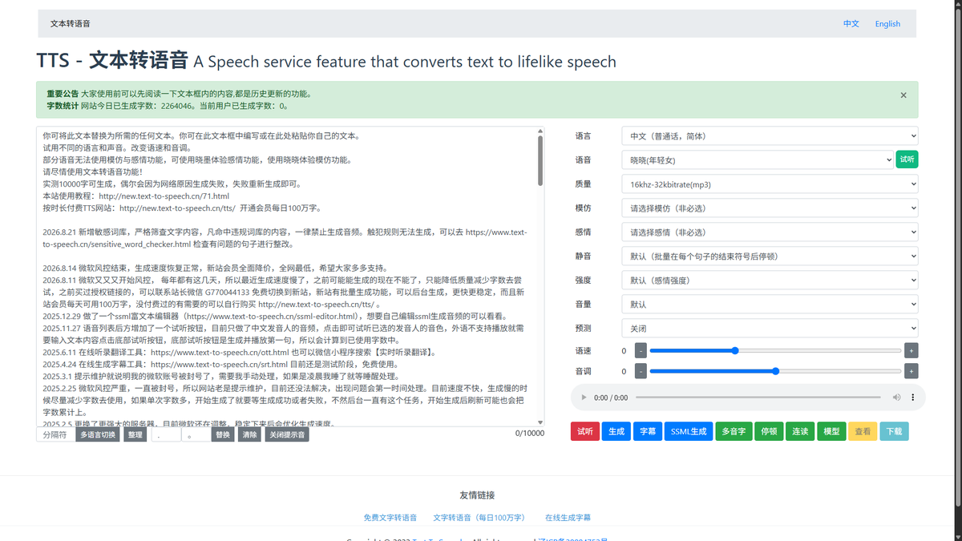Click the 关闭提示音 button
Image resolution: width=962 pixels, height=541 pixels.
(x=286, y=434)
